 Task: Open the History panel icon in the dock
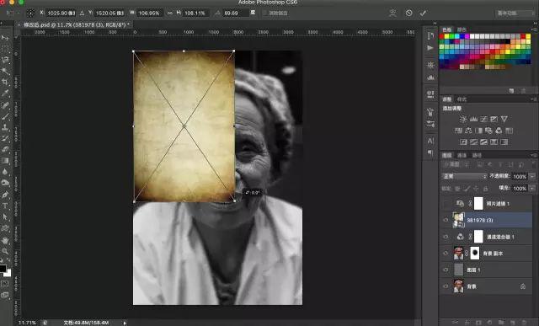[430, 36]
